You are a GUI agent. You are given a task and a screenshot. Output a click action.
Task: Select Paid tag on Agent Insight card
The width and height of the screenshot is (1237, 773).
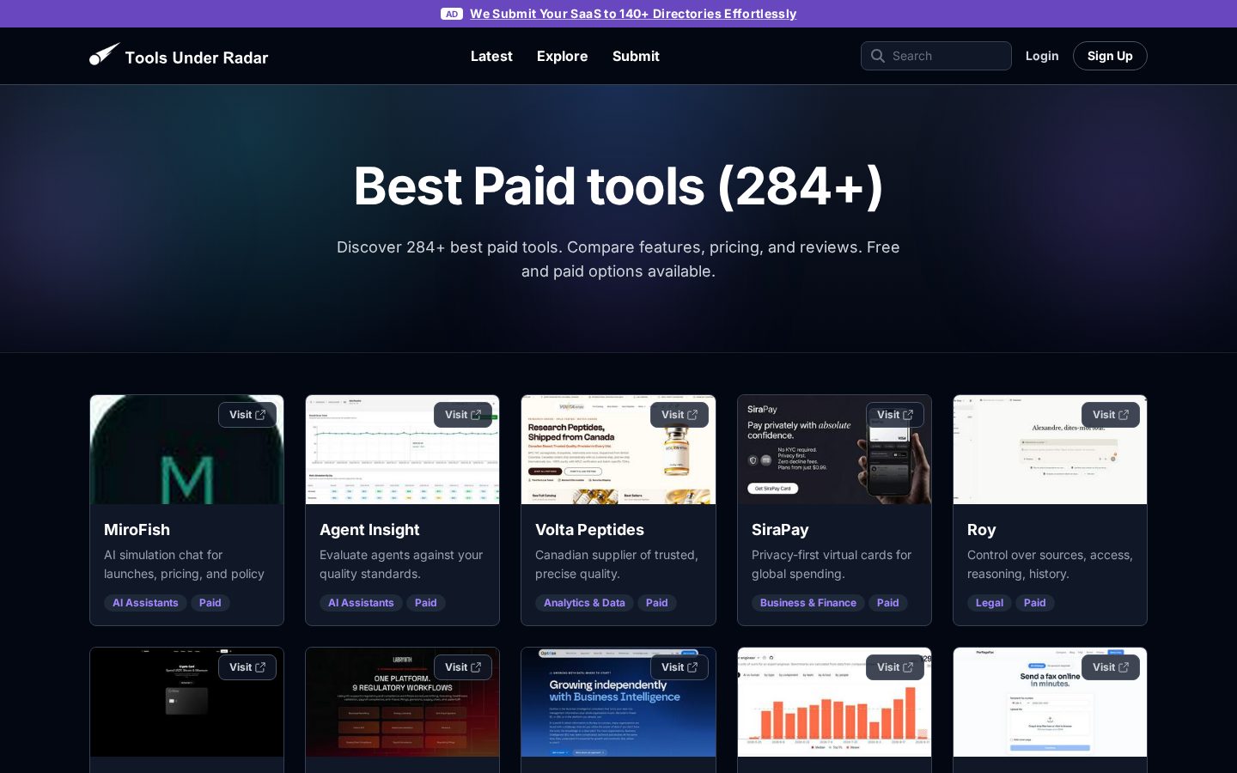426,603
